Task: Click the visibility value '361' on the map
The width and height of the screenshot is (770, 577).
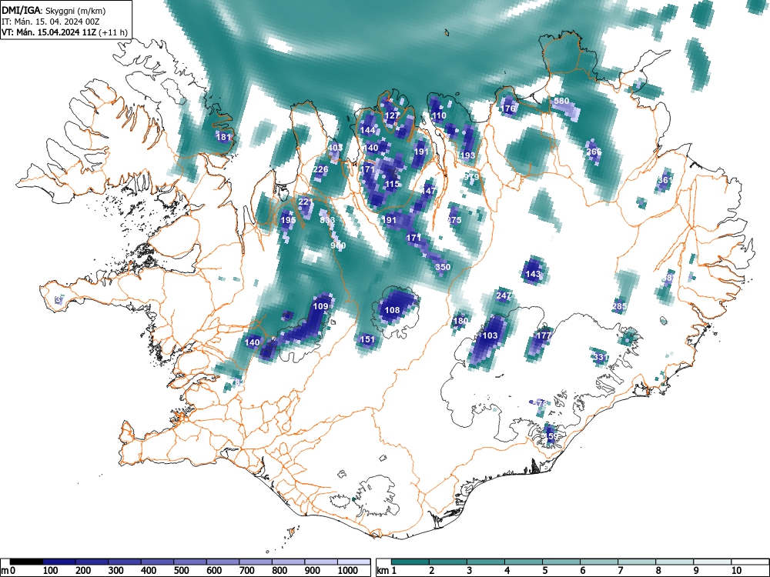Action: point(665,180)
